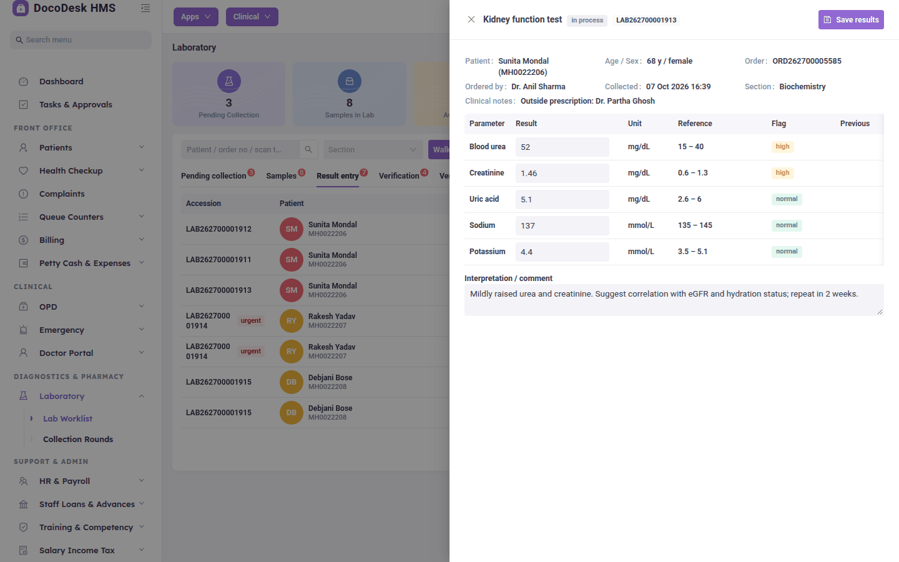Click the Health Checkup heart icon
The image size is (899, 562).
(24, 170)
